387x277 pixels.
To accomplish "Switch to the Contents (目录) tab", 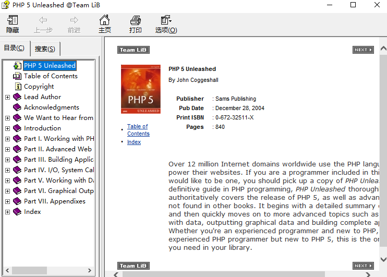I will click(x=14, y=48).
